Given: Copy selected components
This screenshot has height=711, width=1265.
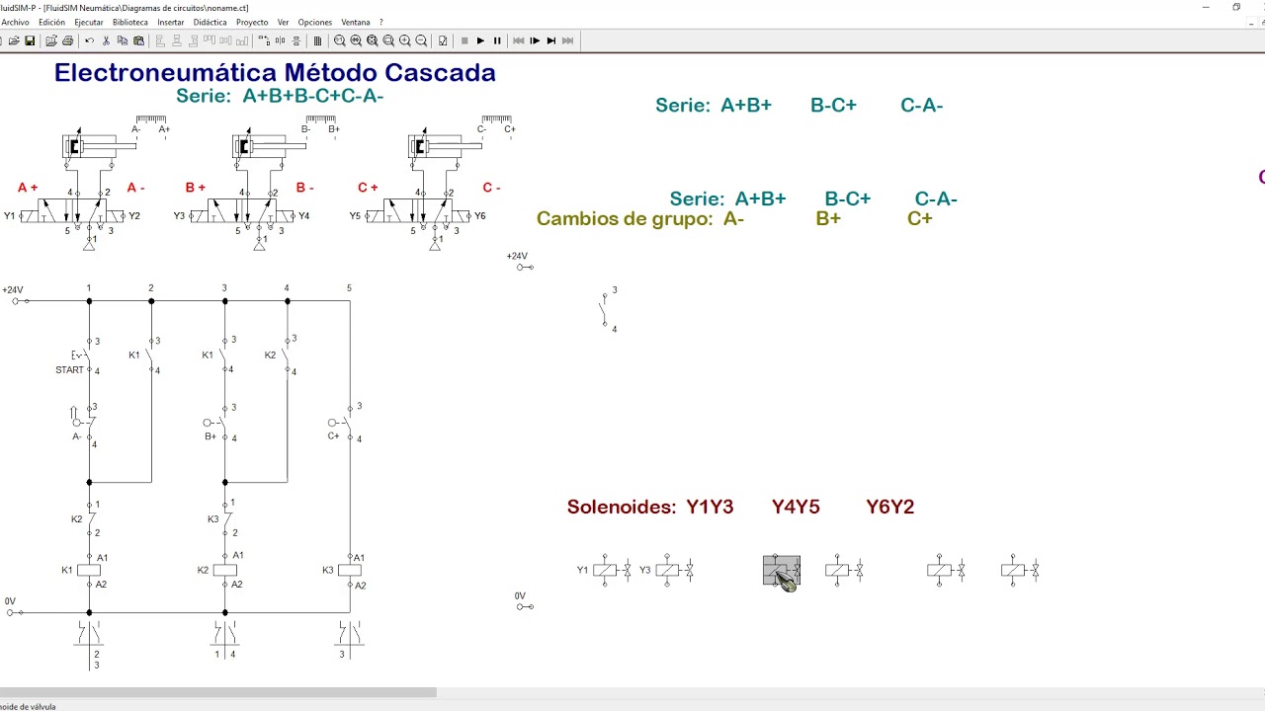Looking at the screenshot, I should [123, 40].
